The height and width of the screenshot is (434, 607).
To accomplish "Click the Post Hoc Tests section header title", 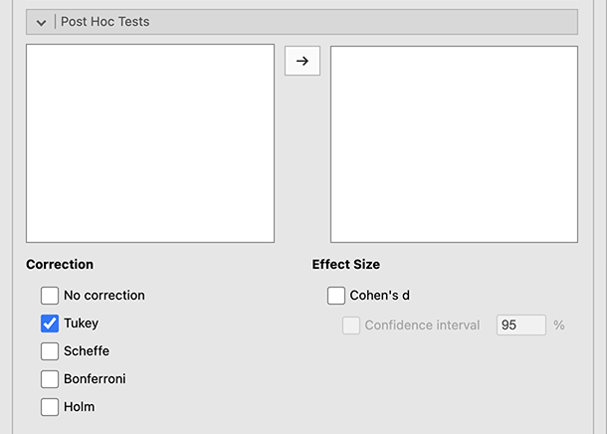I will (104, 22).
